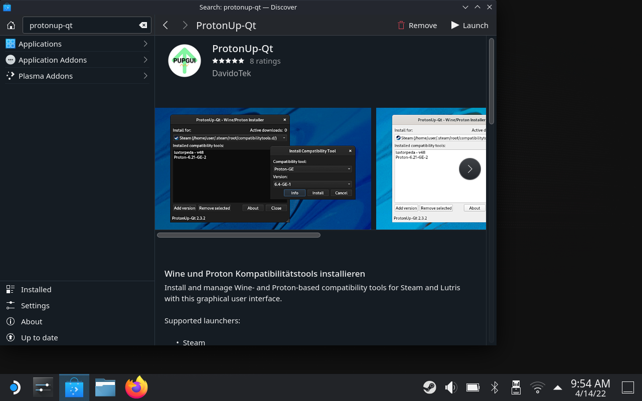Open the 8 ratings star review

[x=246, y=61]
